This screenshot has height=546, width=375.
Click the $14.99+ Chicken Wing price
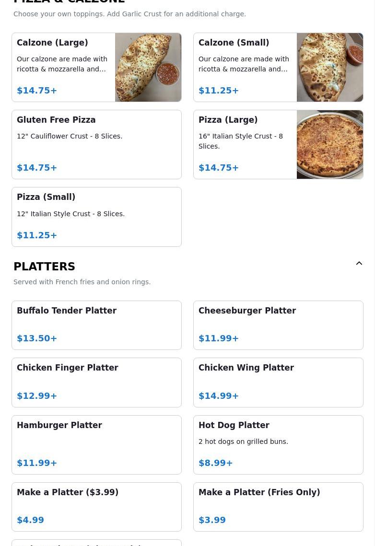click(219, 396)
